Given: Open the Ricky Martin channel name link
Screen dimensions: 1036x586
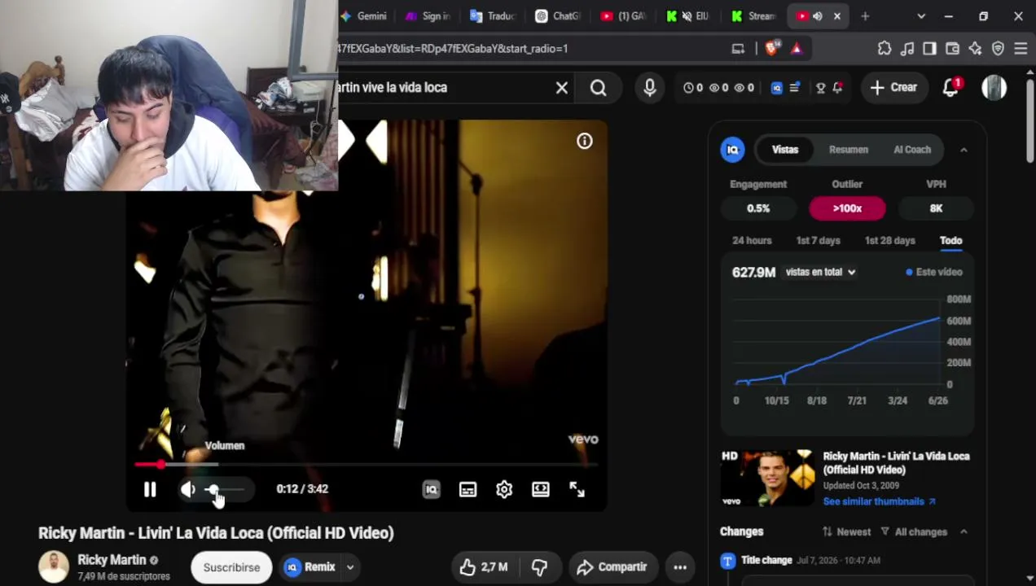Looking at the screenshot, I should point(112,560).
